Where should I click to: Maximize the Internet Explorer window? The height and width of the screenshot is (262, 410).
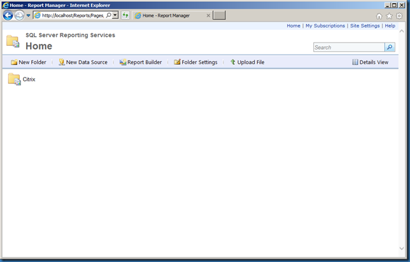point(394,5)
